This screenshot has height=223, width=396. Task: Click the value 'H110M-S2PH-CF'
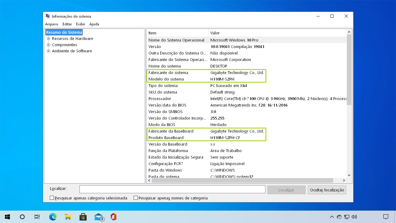click(x=225, y=138)
